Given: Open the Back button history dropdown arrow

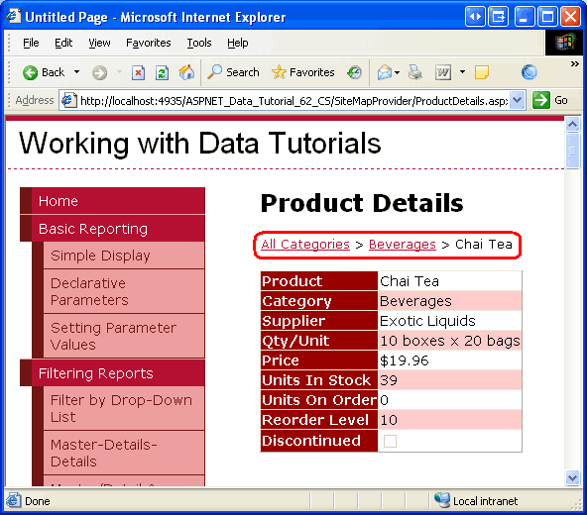Looking at the screenshot, I should tap(76, 72).
